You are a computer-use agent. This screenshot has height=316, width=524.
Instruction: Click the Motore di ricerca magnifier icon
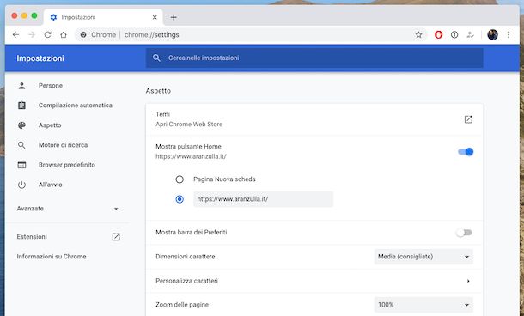click(x=21, y=145)
